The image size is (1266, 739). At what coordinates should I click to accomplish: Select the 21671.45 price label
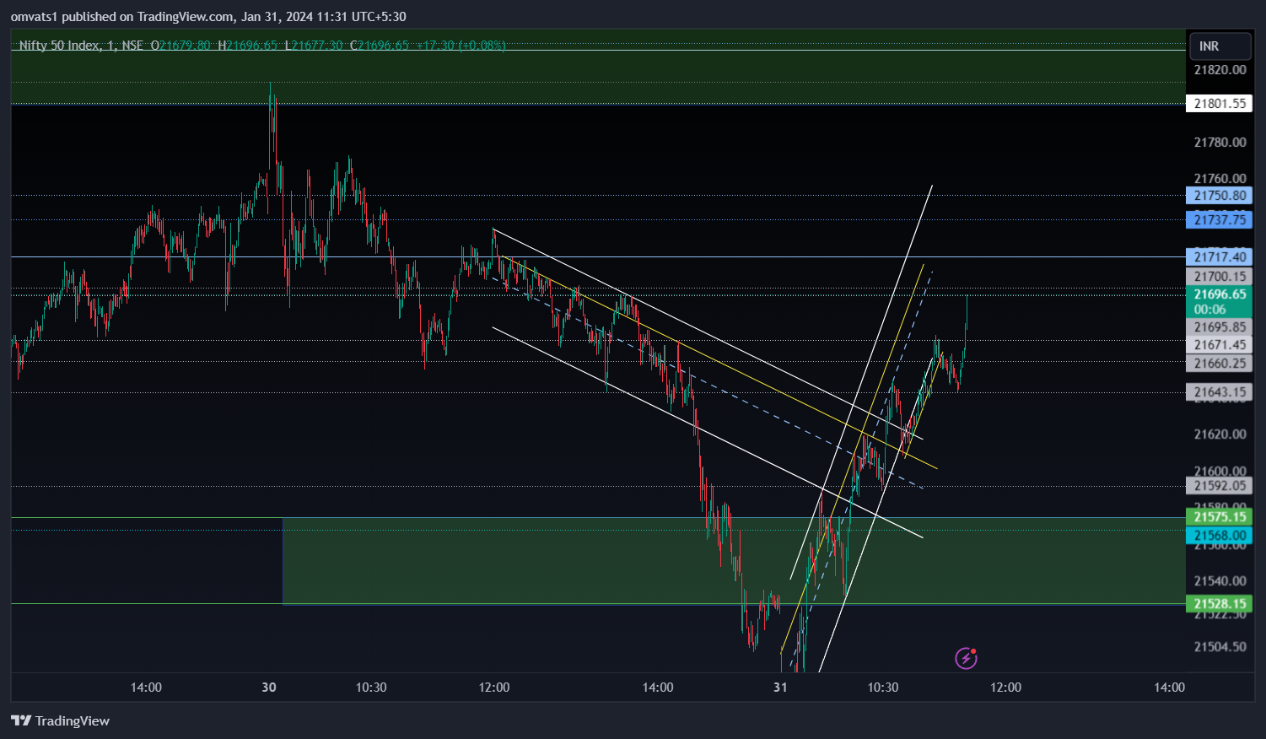click(x=1219, y=345)
